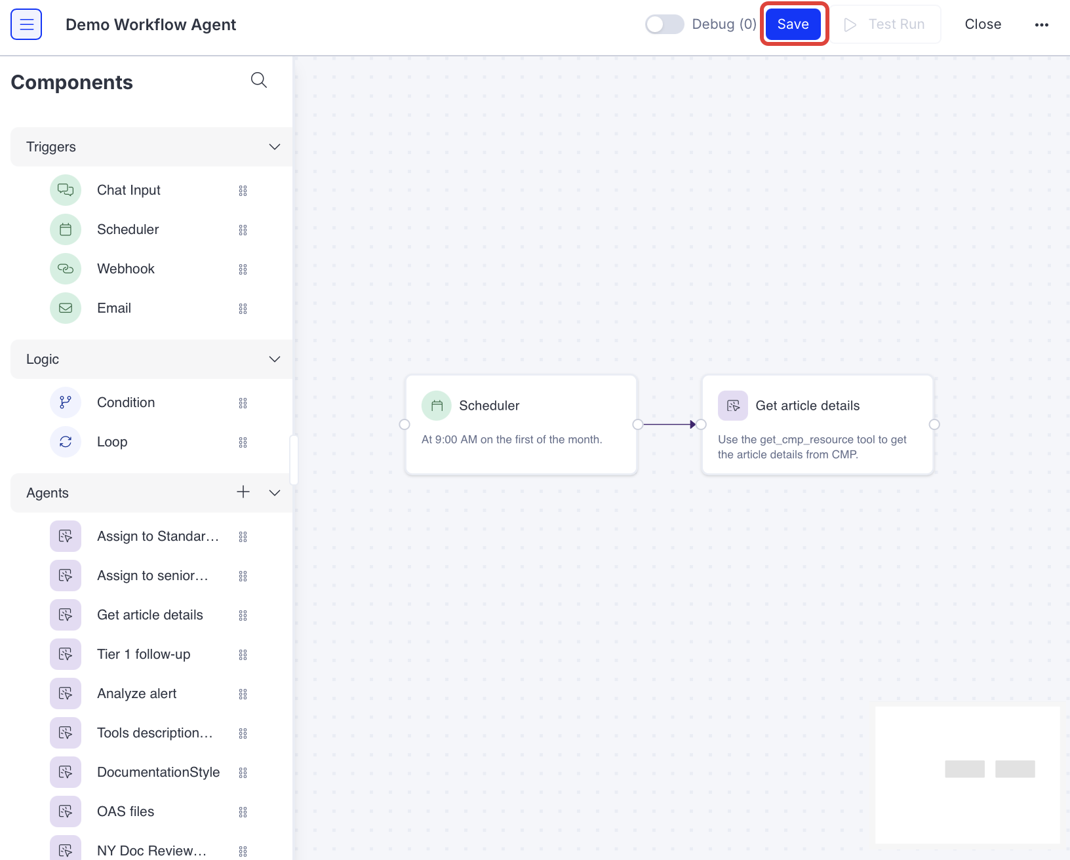This screenshot has width=1070, height=860.
Task: Add a new agent with plus icon
Action: (x=243, y=492)
